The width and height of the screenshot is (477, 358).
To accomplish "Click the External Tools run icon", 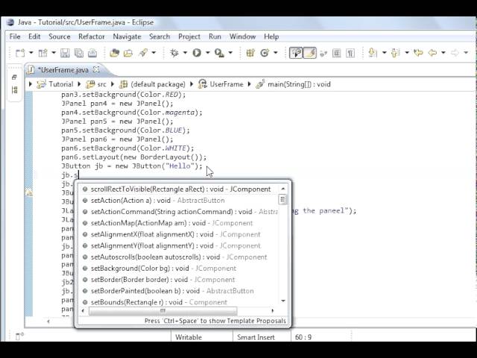I will click(219, 53).
